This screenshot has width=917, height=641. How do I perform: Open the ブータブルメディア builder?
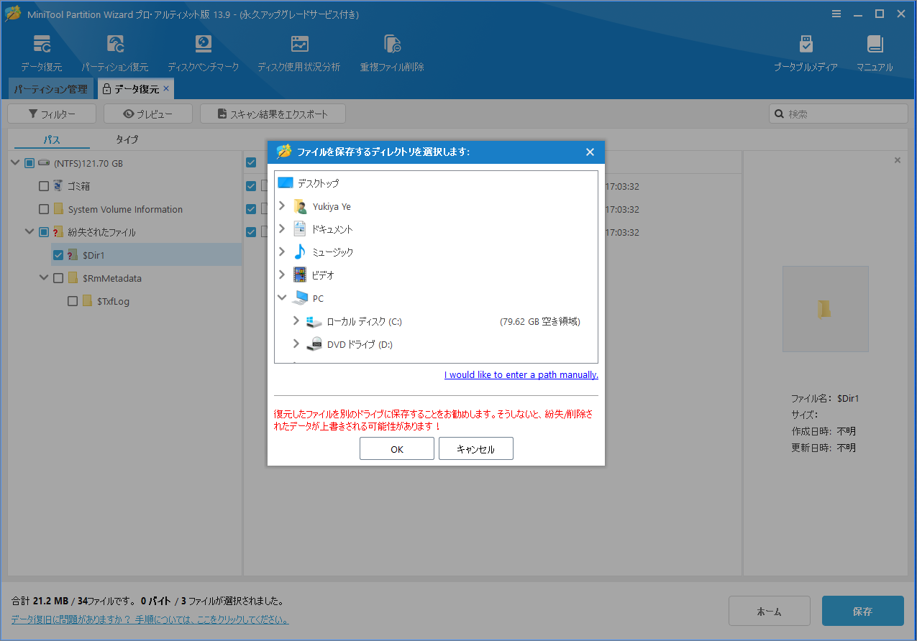(x=806, y=53)
